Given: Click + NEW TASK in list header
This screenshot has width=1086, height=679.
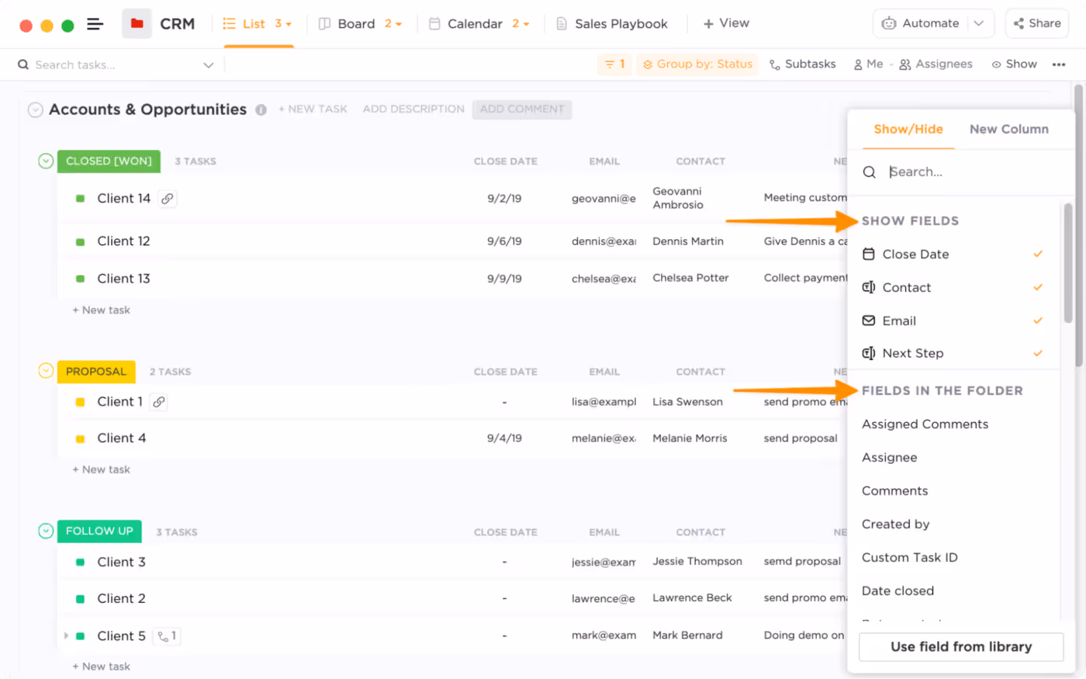Looking at the screenshot, I should click(x=313, y=109).
